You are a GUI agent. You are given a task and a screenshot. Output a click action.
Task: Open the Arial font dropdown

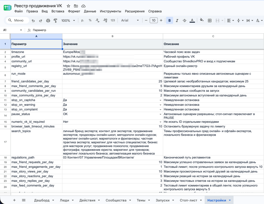(130, 20)
